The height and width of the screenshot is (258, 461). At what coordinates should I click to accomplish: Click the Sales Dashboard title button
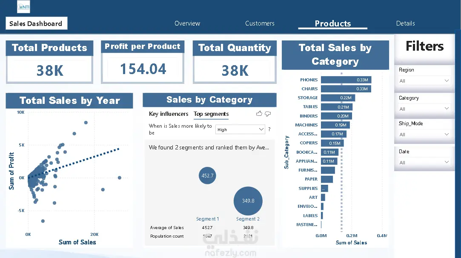tap(37, 23)
